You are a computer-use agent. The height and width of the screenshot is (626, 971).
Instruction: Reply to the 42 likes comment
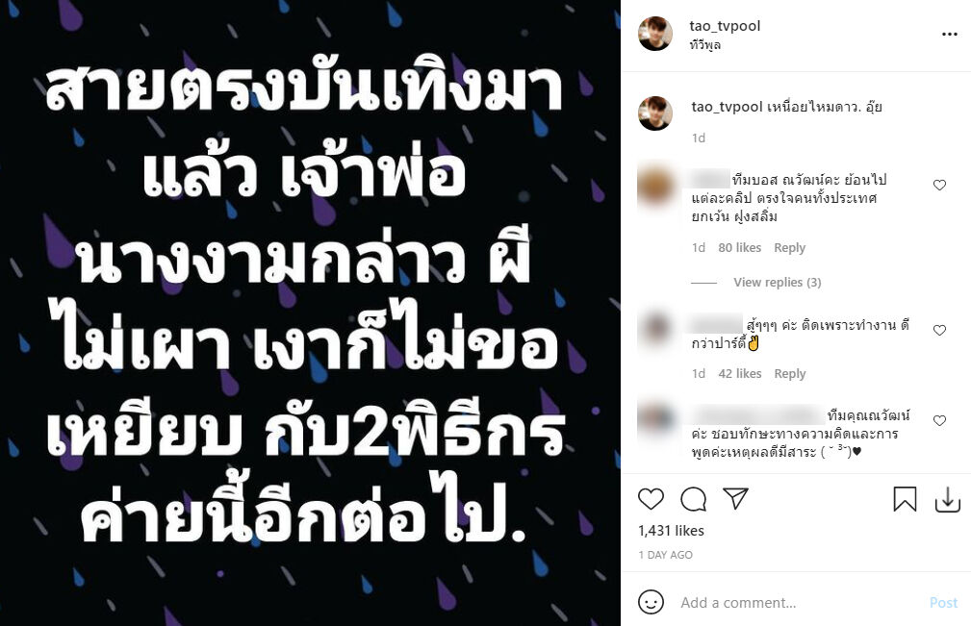789,374
